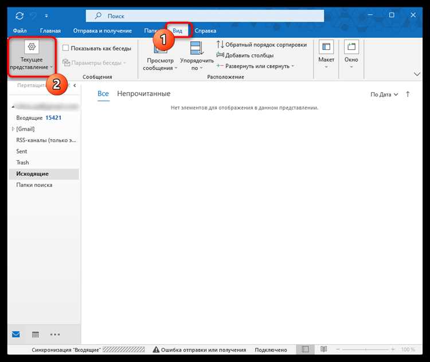This screenshot has width=430, height=362.
Task: Open more navigation options ellipsis
Action: (55, 335)
